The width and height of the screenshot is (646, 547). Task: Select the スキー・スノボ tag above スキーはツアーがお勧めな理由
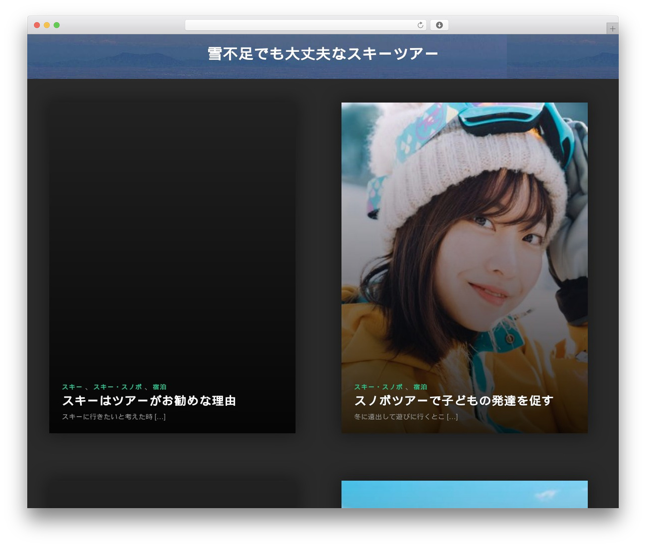pos(118,387)
